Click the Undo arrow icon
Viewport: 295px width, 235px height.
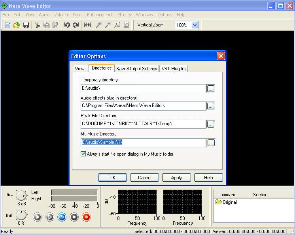point(66,25)
